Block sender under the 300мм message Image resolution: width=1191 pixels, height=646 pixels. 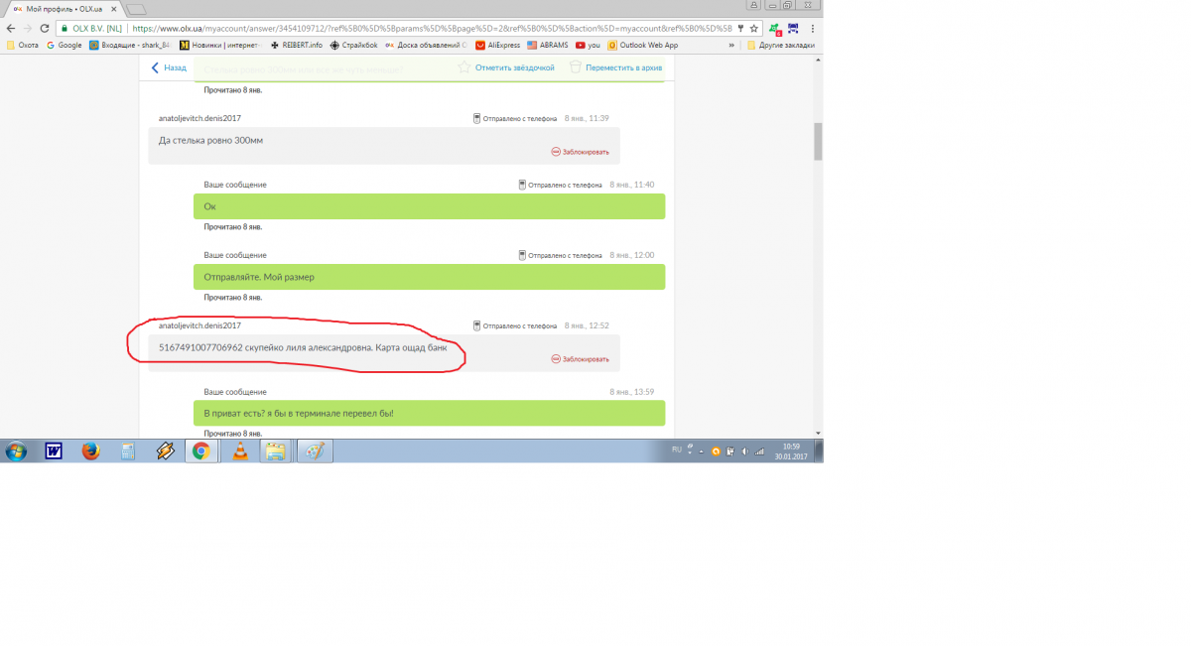point(581,152)
